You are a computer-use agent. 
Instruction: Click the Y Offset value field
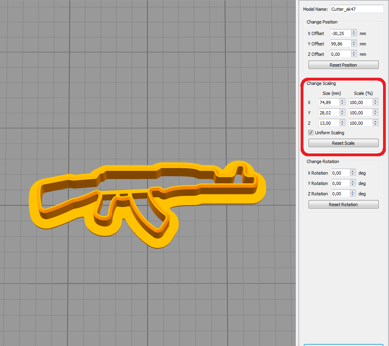click(x=340, y=44)
